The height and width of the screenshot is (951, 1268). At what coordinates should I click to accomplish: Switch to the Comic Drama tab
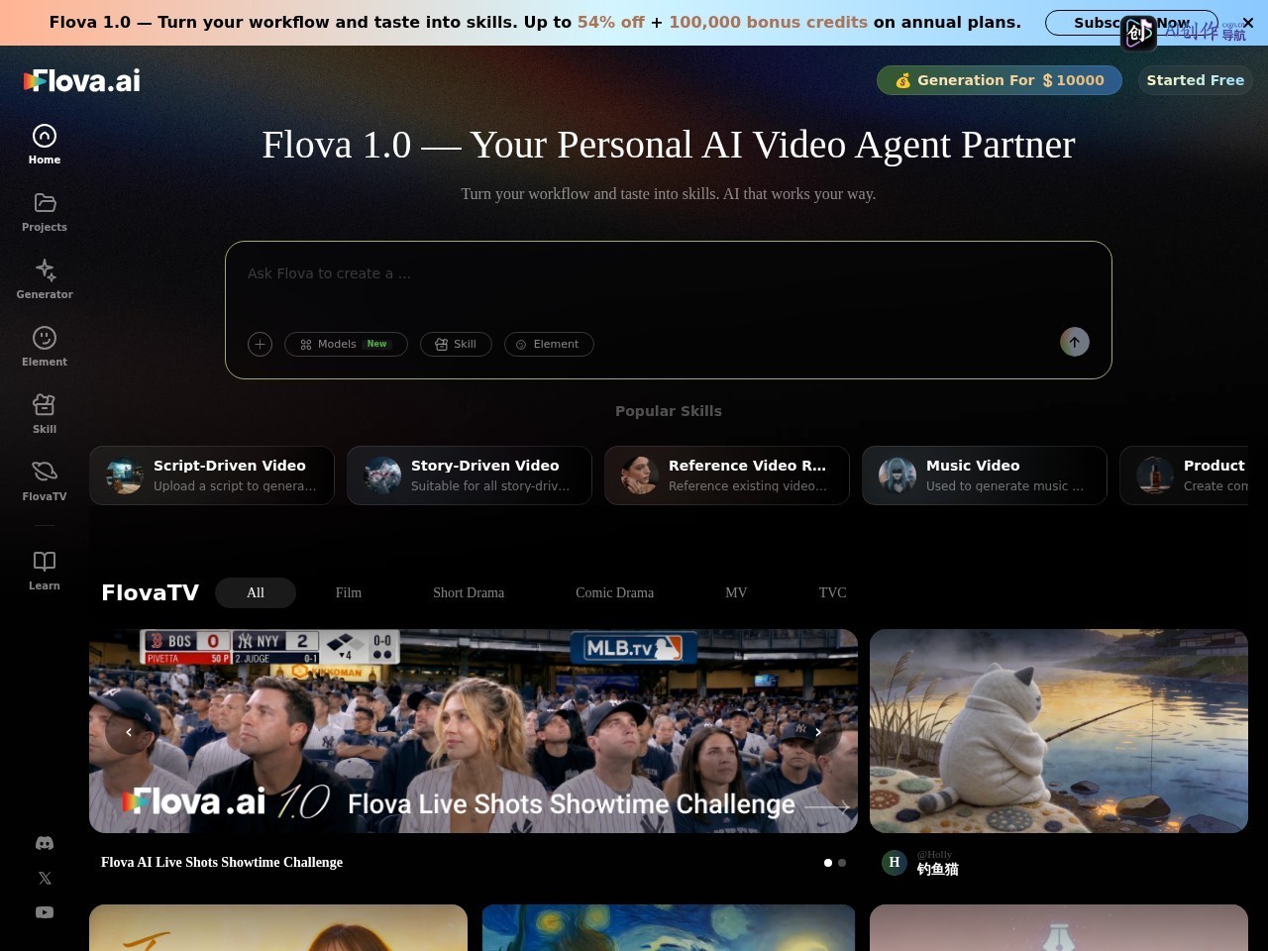coord(615,592)
